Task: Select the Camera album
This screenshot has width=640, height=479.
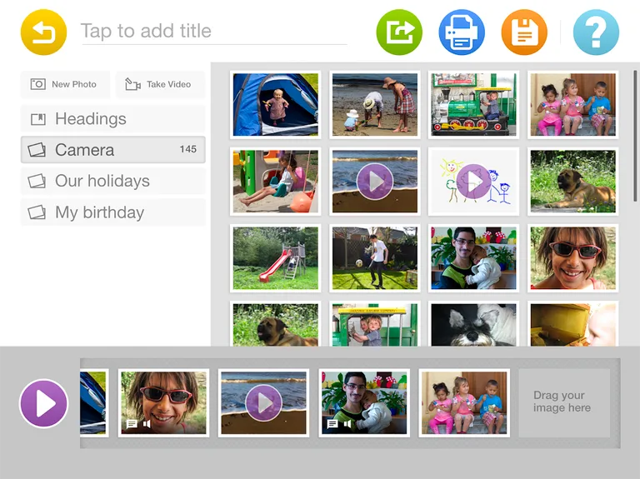Action: (112, 150)
